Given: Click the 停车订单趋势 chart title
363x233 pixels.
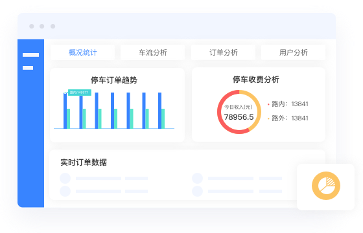Looking at the screenshot, I should [114, 80].
